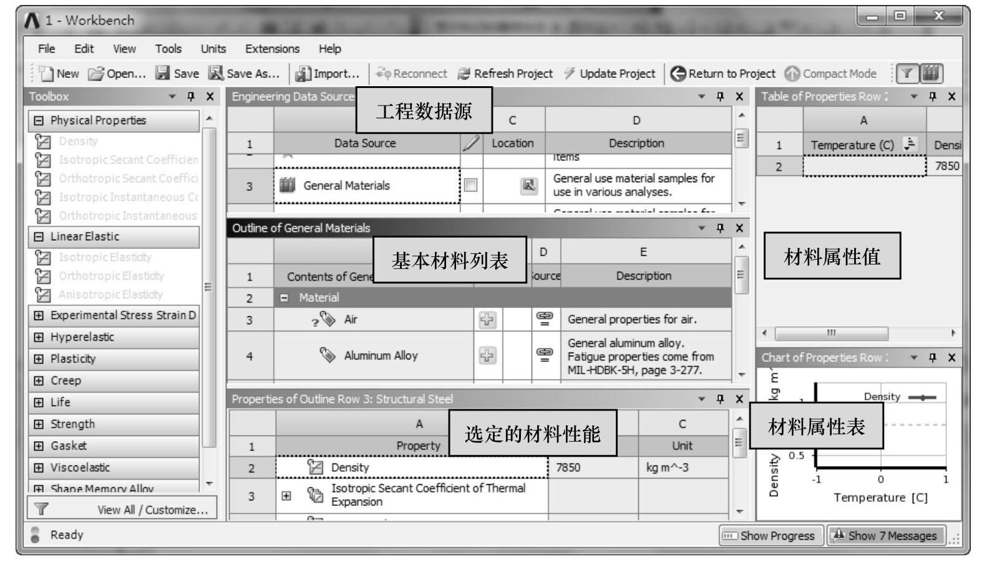Select Isotropic Instantaneous toolbox icon

pos(42,198)
